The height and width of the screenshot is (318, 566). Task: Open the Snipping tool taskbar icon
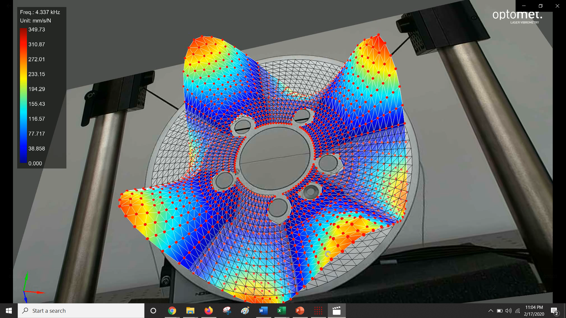tap(227, 311)
